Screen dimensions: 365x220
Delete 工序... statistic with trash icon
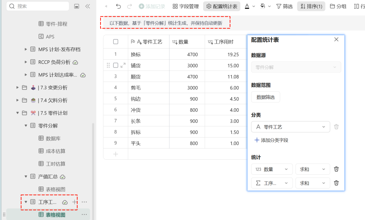(x=336, y=183)
